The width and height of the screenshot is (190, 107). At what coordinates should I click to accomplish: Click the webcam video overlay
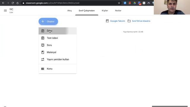(172, 7)
